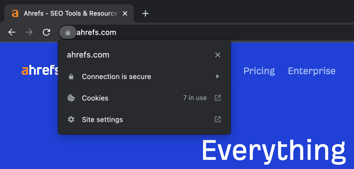354x169 pixels.
Task: Visit the Enterprise page
Action: click(x=311, y=71)
